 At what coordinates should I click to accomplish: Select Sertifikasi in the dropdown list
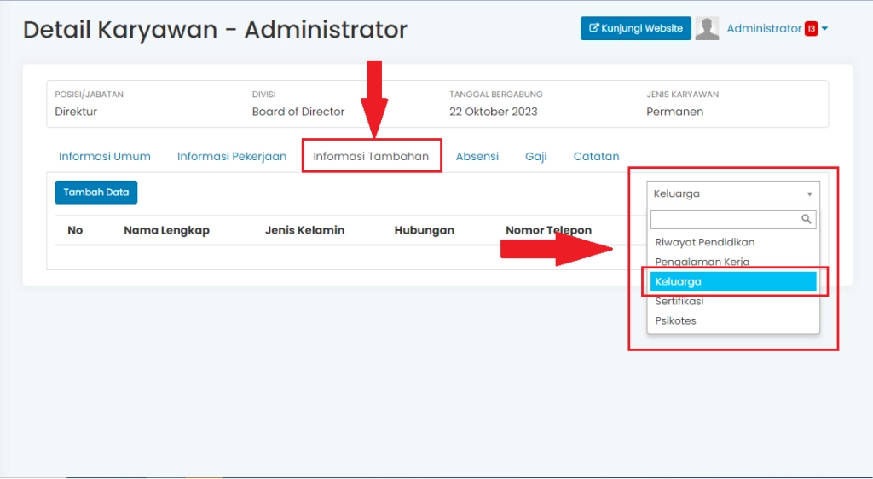(679, 301)
